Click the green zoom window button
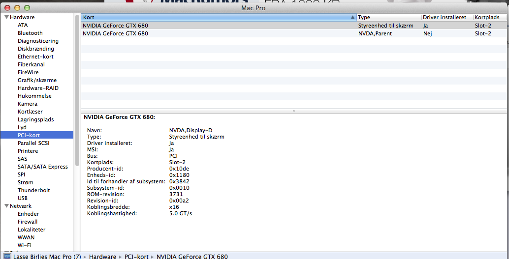The height and width of the screenshot is (259, 509). (x=27, y=7)
